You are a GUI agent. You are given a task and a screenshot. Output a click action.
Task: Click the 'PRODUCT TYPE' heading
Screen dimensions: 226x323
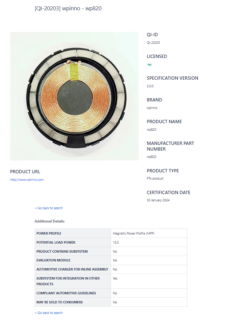tap(163, 171)
